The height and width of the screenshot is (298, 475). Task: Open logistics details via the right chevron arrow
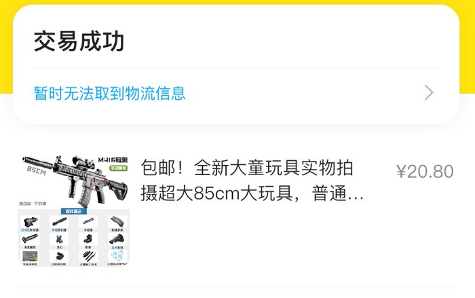(429, 92)
